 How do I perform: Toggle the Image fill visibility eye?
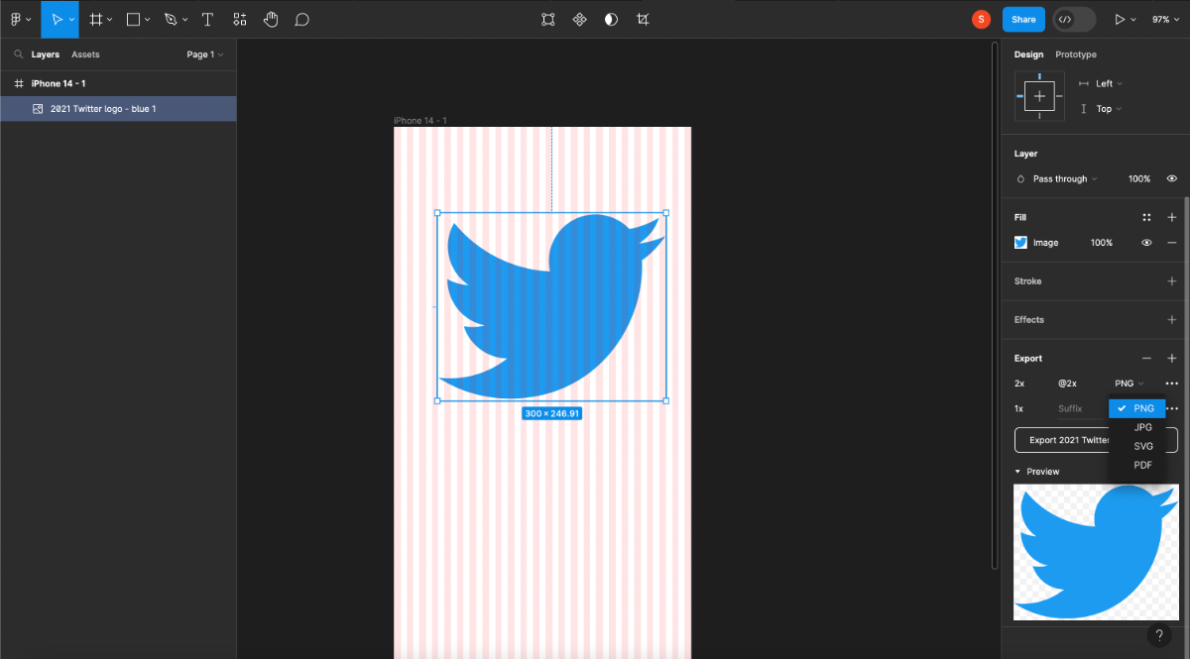click(1146, 243)
